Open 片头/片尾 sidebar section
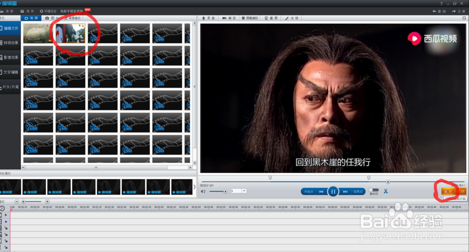The width and height of the screenshot is (469, 252). pos(10,87)
